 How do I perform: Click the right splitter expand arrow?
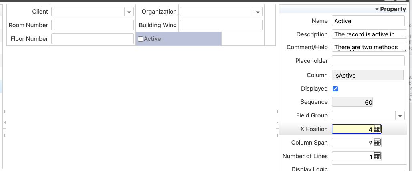tap(277, 123)
